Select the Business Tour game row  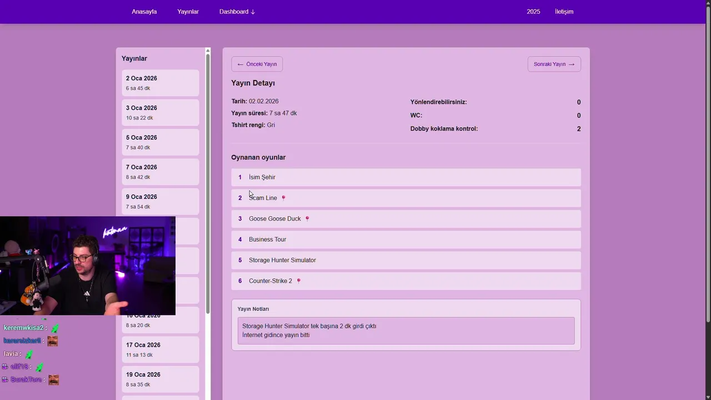pyautogui.click(x=406, y=239)
